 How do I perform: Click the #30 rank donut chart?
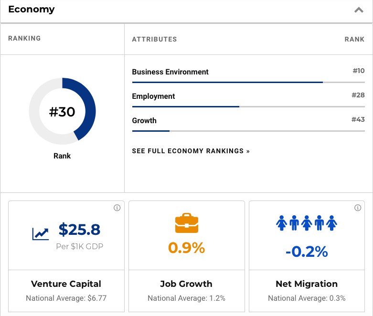point(62,112)
